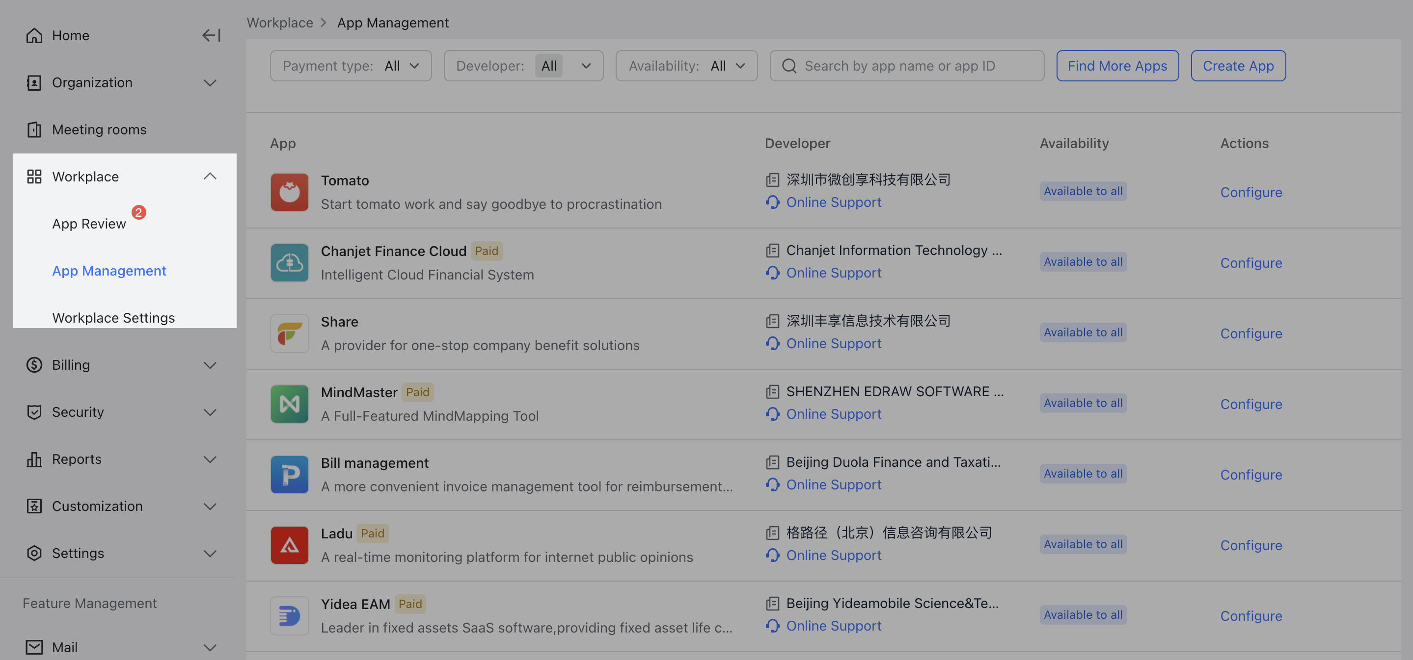
Task: Click the Billing dollar icon
Action: point(34,365)
